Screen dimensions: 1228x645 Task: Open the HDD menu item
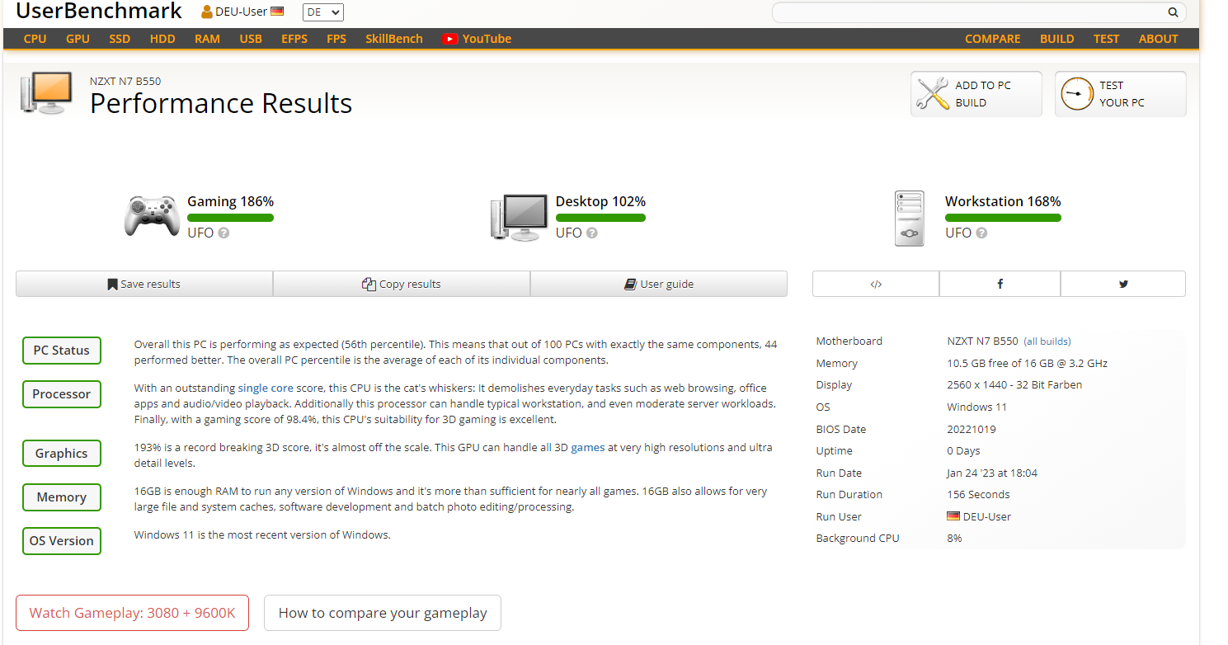162,39
